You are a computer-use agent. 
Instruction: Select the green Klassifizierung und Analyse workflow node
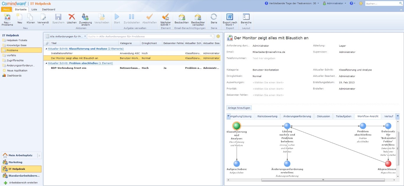click(237, 126)
